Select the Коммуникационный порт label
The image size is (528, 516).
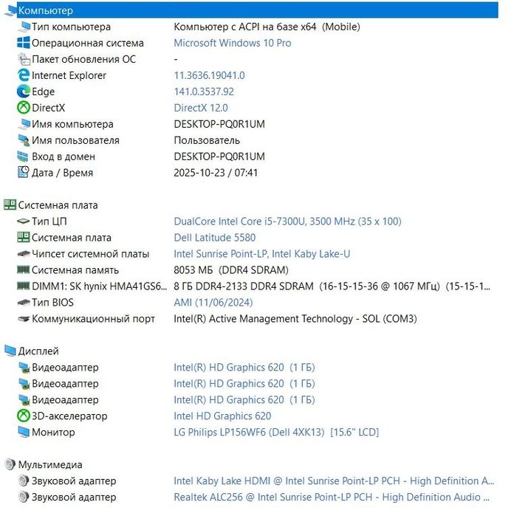point(93,318)
